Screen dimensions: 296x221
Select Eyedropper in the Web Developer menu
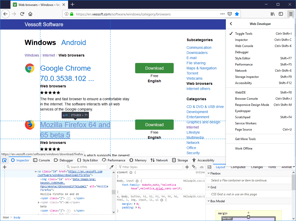click(260, 111)
